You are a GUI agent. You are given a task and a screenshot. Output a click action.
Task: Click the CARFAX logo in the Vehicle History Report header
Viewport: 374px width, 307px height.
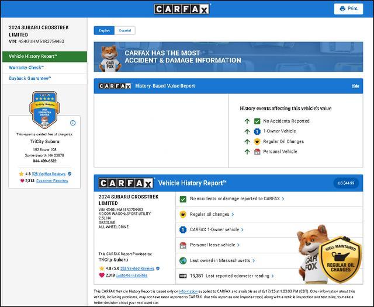[x=126, y=183]
